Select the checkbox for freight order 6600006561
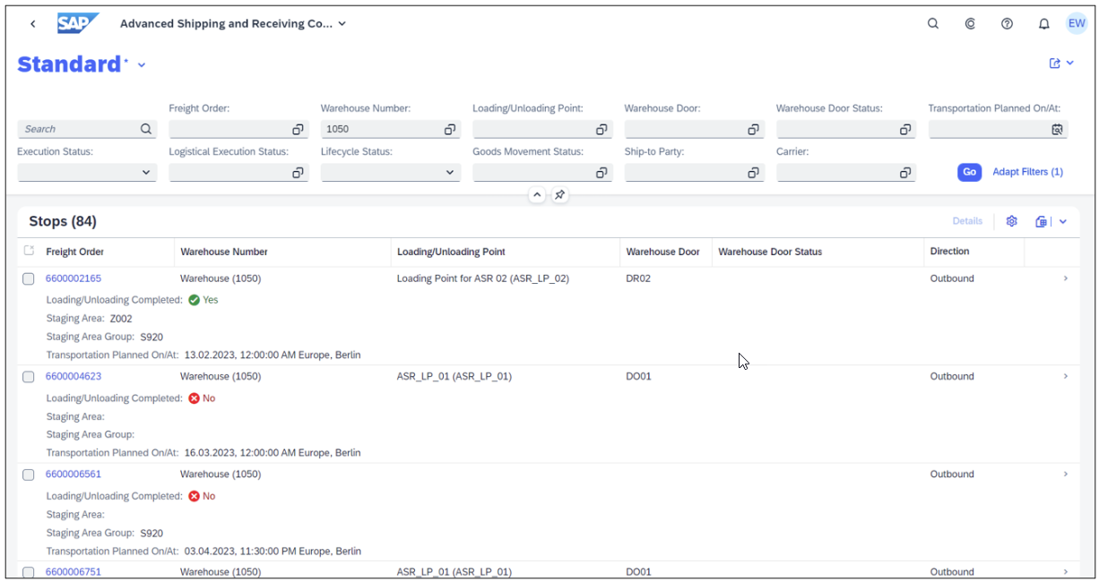Viewport: 1099px width, 582px height. (29, 475)
